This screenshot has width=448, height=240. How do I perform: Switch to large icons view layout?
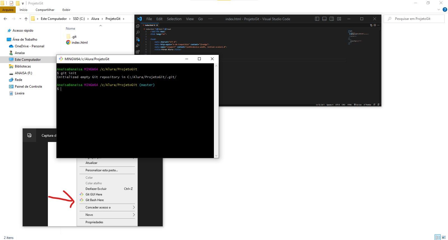click(444, 237)
